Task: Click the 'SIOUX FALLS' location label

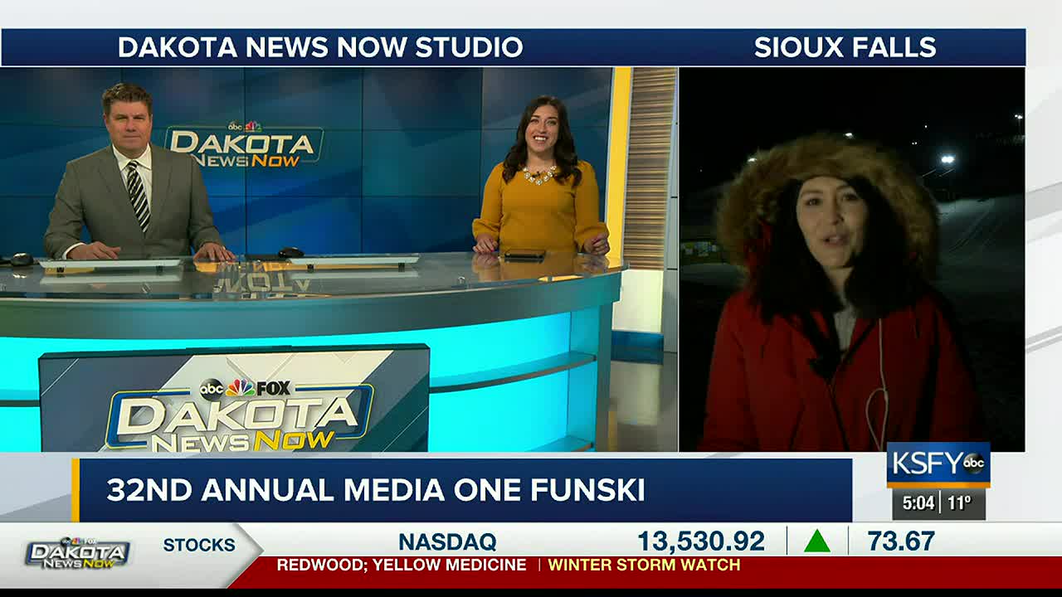Action: tap(845, 47)
